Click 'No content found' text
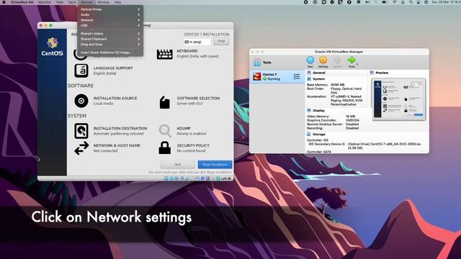The width and height of the screenshot is (461, 259). coord(191,150)
